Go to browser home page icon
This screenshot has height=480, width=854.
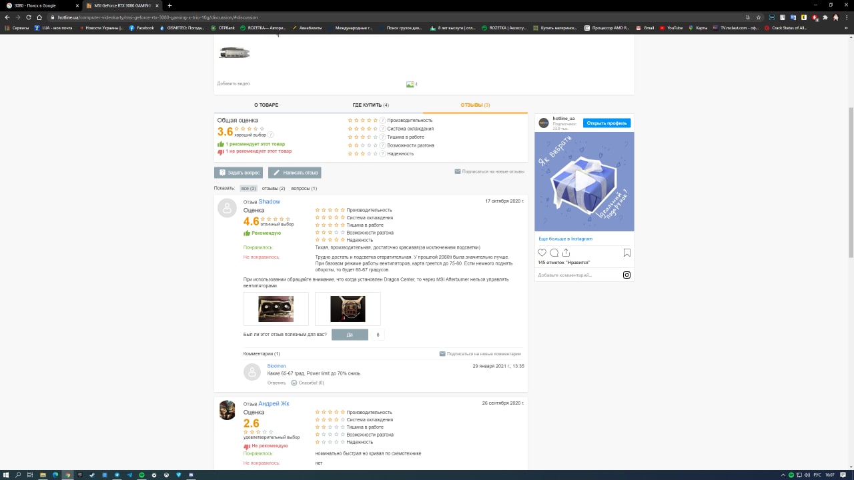pos(39,17)
